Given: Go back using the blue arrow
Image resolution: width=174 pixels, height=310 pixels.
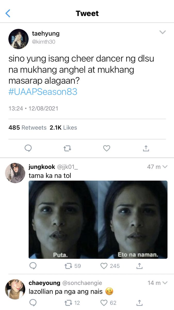Looking at the screenshot, I should tap(8, 13).
